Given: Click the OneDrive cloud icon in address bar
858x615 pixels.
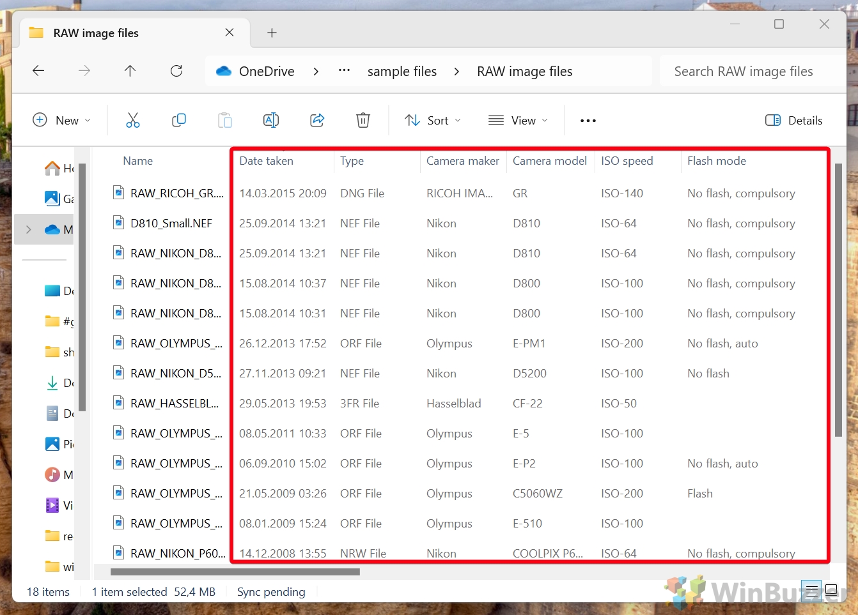Looking at the screenshot, I should (224, 71).
